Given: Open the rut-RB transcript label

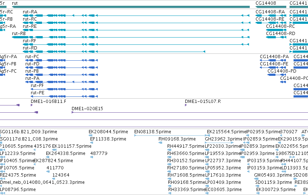Looking at the screenshot, I should pos(19,34).
